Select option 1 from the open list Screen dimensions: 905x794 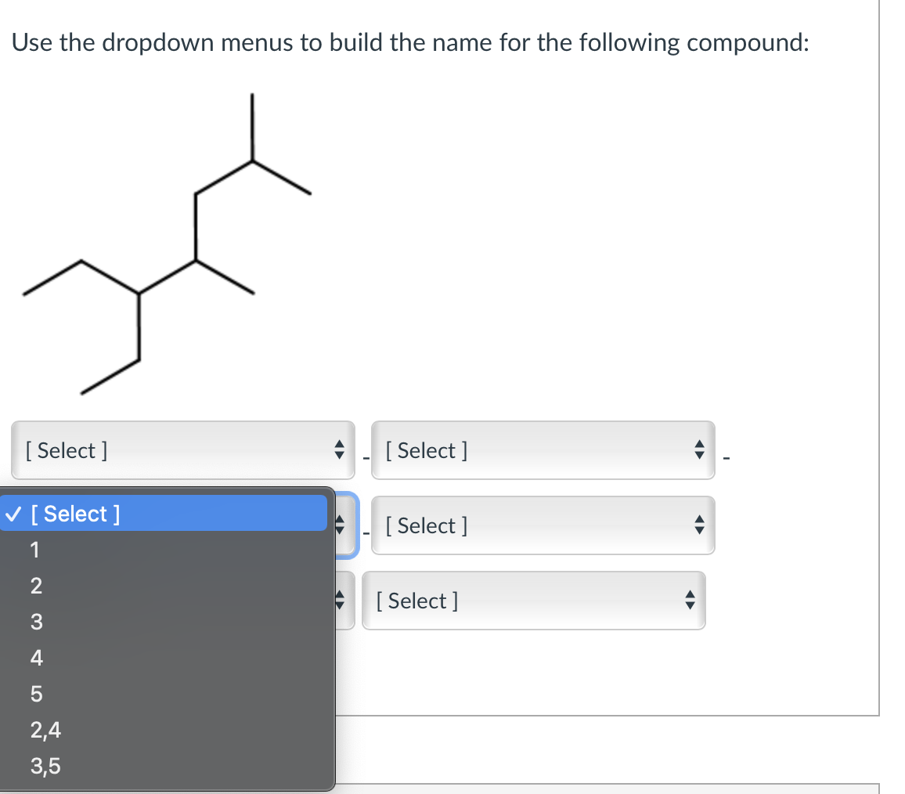(x=35, y=550)
